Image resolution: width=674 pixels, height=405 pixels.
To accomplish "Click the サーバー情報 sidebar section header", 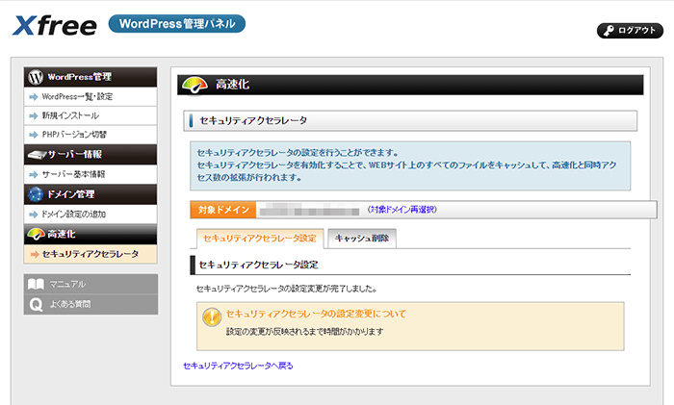I will coord(91,155).
